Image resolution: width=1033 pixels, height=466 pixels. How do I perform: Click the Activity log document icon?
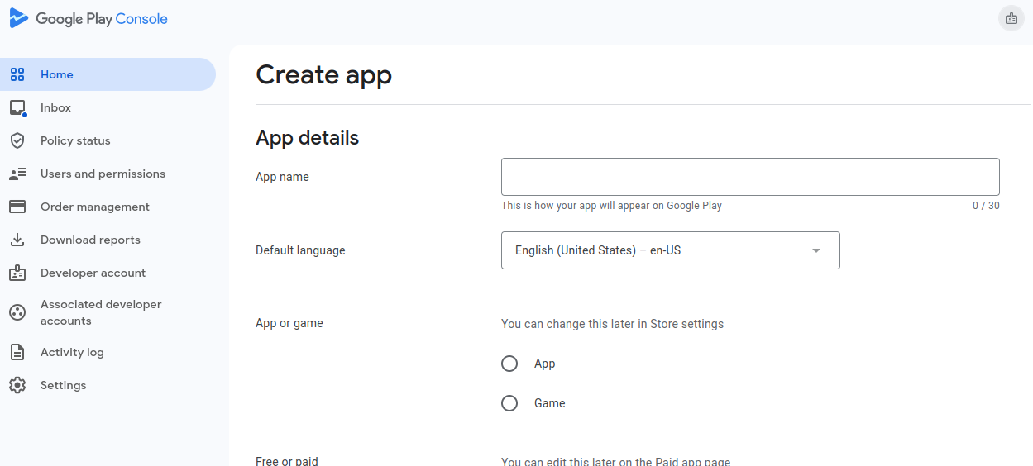click(x=17, y=352)
